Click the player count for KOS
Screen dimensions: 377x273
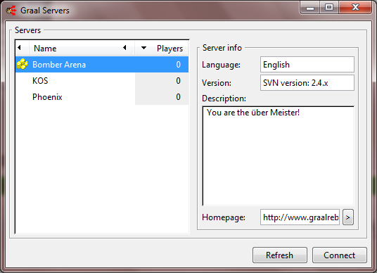tap(178, 81)
